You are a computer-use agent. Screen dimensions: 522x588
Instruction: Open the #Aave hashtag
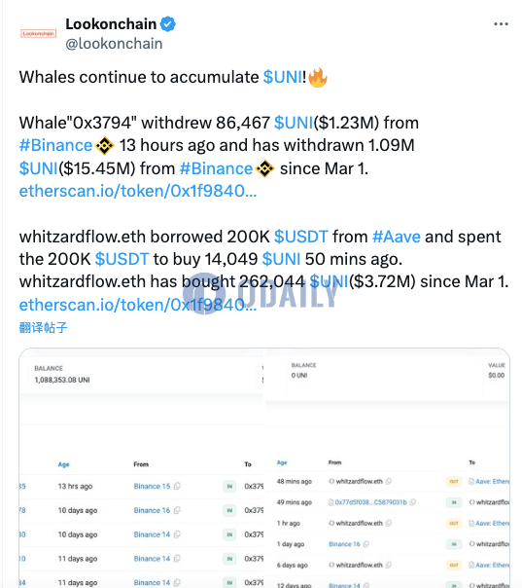pyautogui.click(x=397, y=237)
